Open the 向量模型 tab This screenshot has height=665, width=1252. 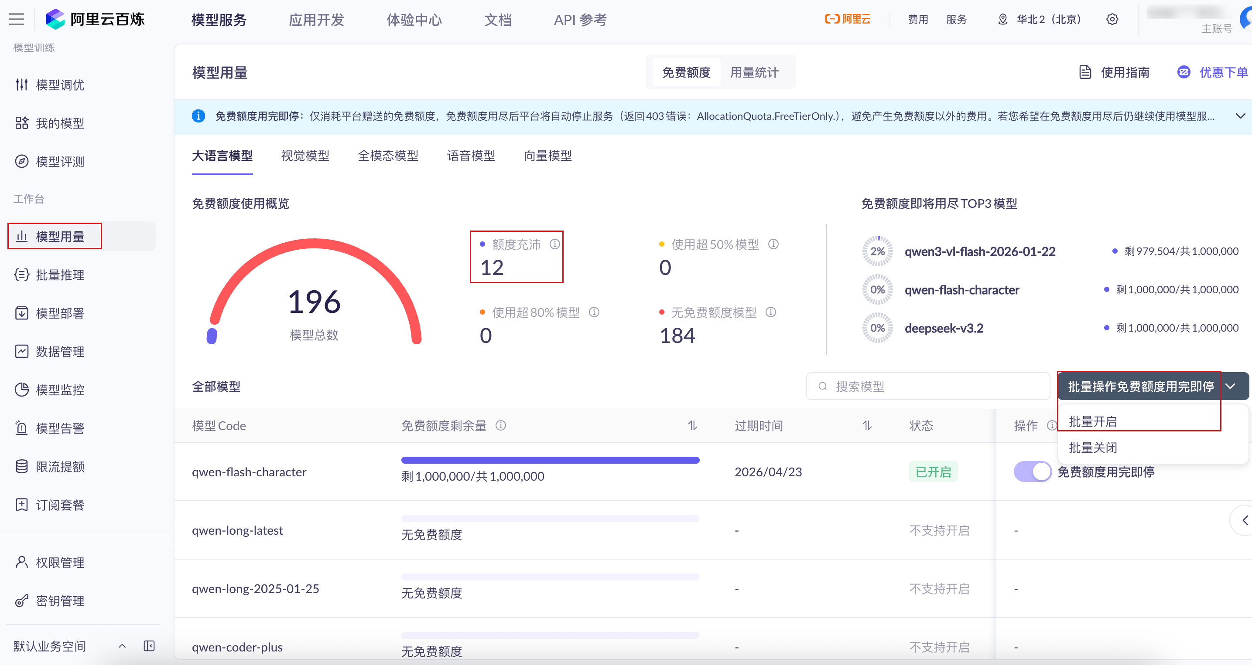pyautogui.click(x=548, y=156)
